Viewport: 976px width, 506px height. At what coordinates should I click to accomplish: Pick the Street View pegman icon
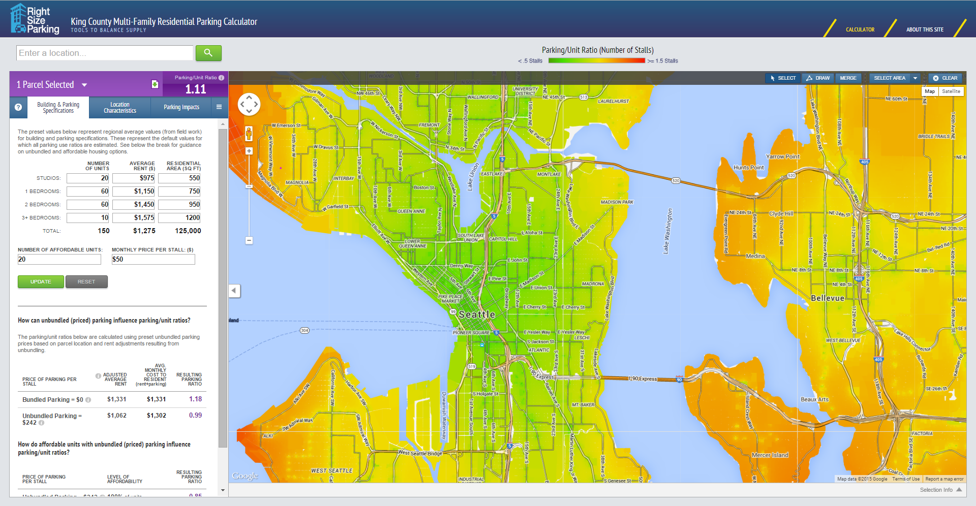tap(249, 134)
